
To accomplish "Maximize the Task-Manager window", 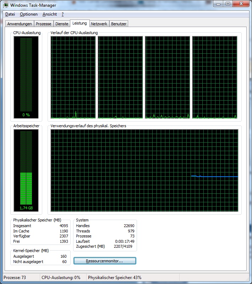I will (228, 4).
